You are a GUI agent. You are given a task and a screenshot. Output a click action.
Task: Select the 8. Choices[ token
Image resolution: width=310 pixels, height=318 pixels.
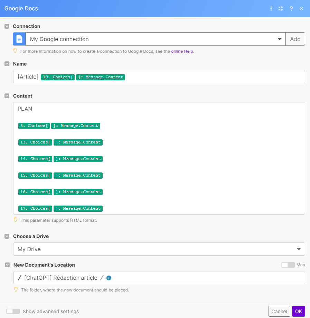(34, 126)
